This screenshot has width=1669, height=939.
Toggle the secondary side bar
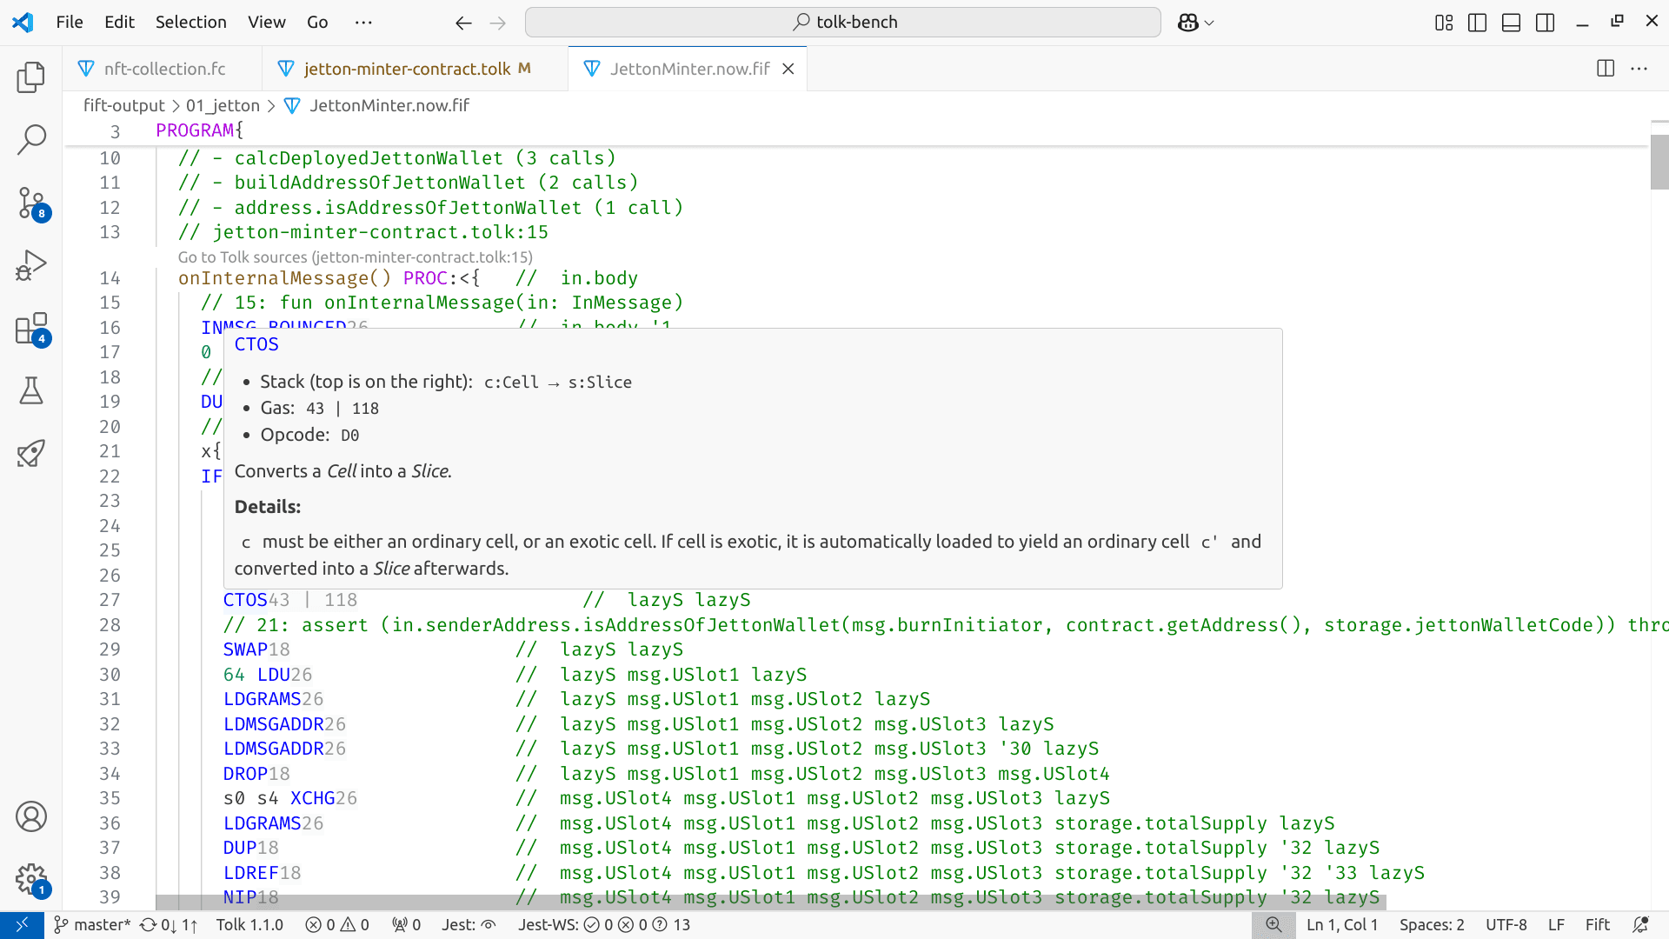(1545, 23)
